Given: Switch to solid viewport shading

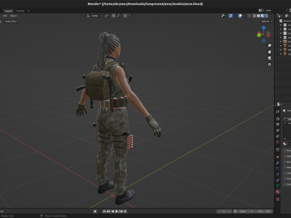Looking at the screenshot, I should coord(258,16).
